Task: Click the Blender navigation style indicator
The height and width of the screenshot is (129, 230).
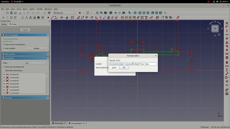Action: (205, 127)
